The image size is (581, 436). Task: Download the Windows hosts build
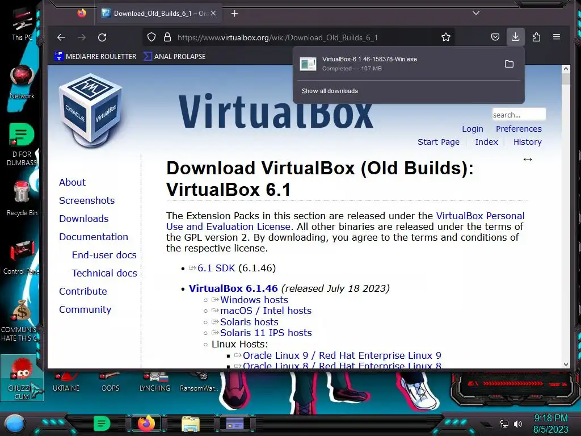[254, 300]
